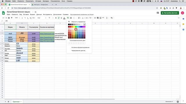The height and width of the screenshot is (104, 186).
Task: Toggle italic formatting
Action: click(x=59, y=18)
